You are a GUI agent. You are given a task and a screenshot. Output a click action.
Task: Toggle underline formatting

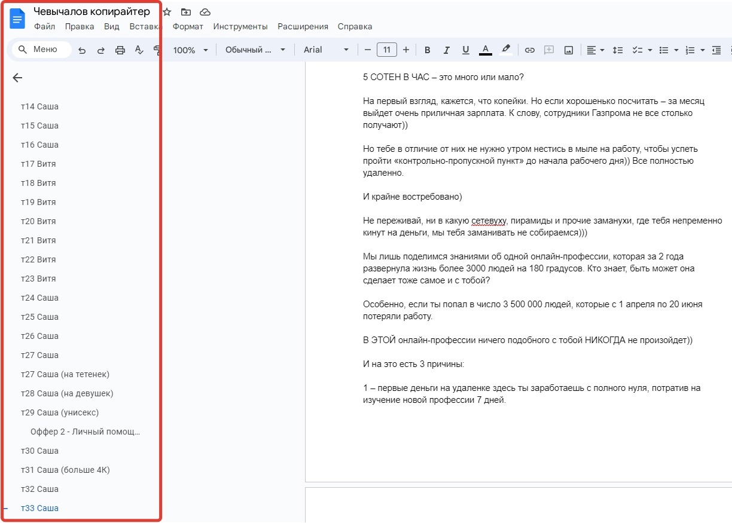(465, 50)
